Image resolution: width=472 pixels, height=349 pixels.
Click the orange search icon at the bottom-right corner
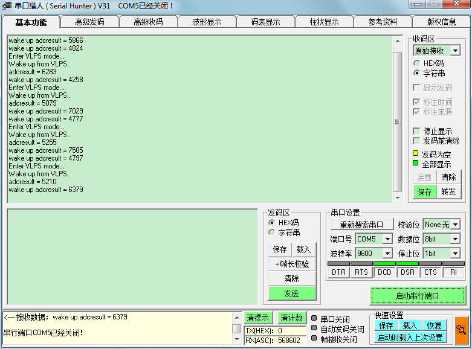462,330
